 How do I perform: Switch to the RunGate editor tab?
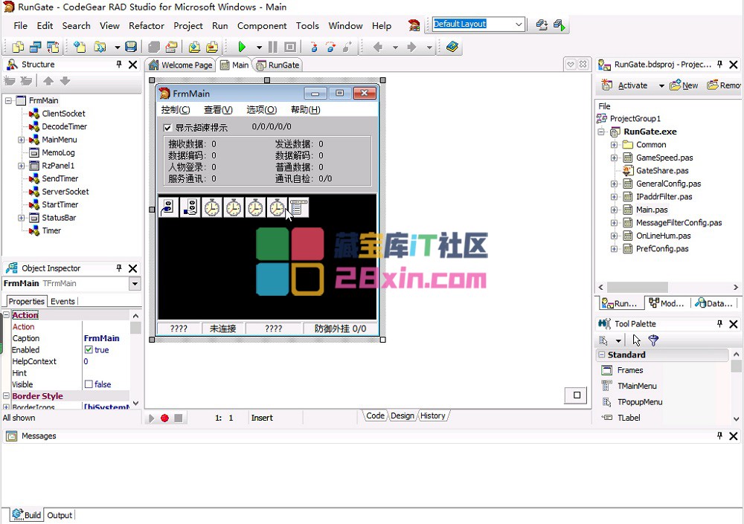click(278, 65)
